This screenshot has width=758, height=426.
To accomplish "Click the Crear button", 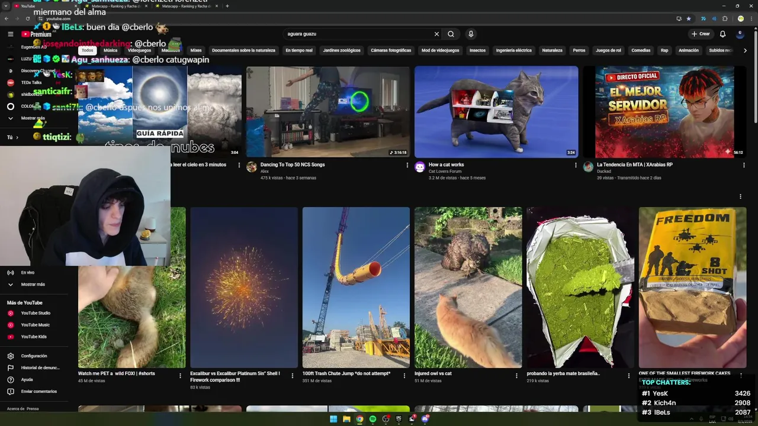I will (701, 34).
